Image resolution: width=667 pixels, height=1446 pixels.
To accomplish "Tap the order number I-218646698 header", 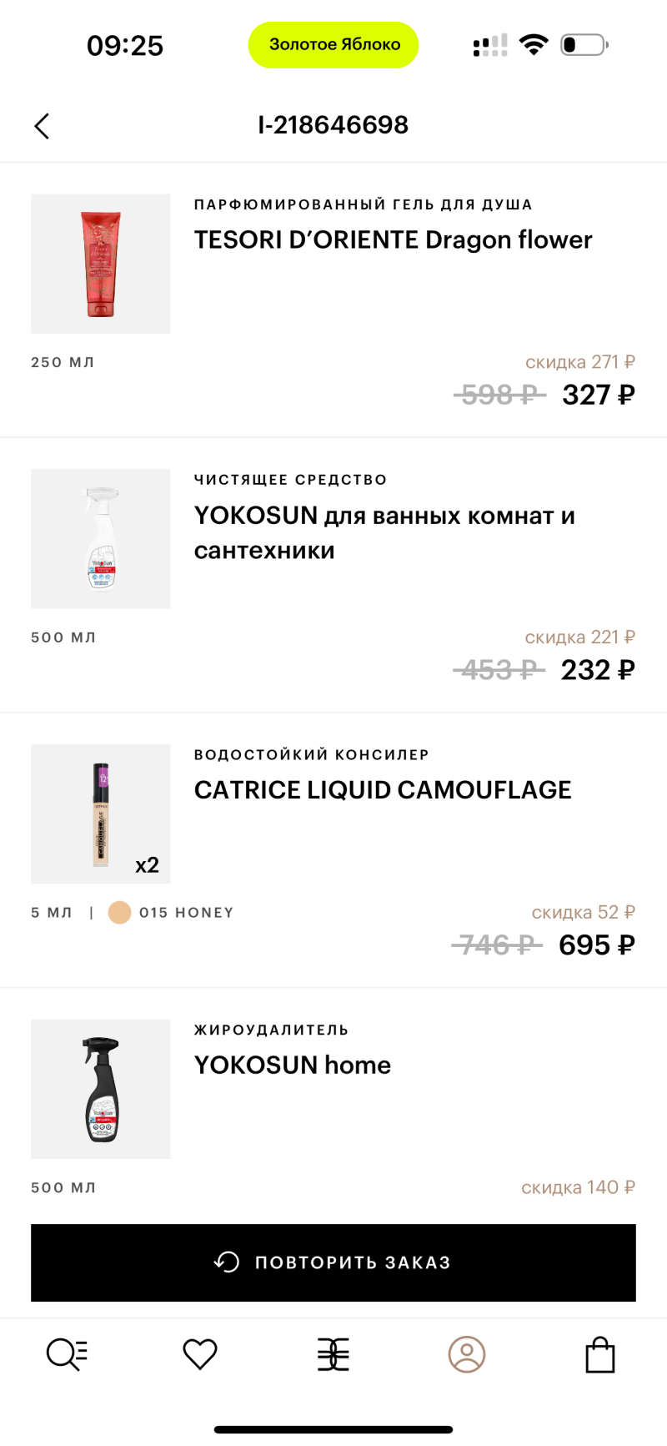I will pyautogui.click(x=333, y=125).
